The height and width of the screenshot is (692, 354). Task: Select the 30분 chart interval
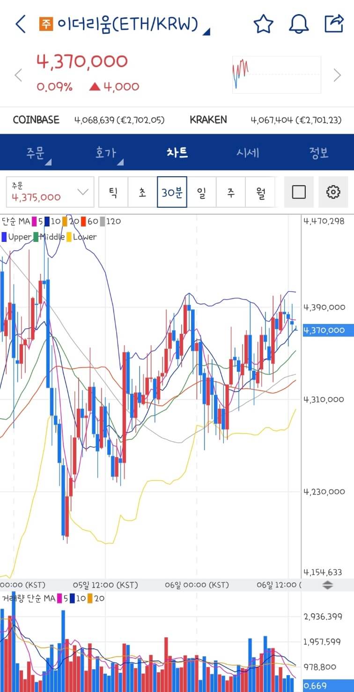[x=172, y=192]
